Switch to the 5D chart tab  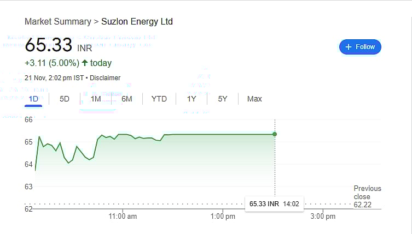(x=65, y=99)
